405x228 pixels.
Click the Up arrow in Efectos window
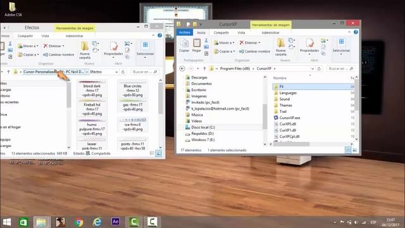8,72
